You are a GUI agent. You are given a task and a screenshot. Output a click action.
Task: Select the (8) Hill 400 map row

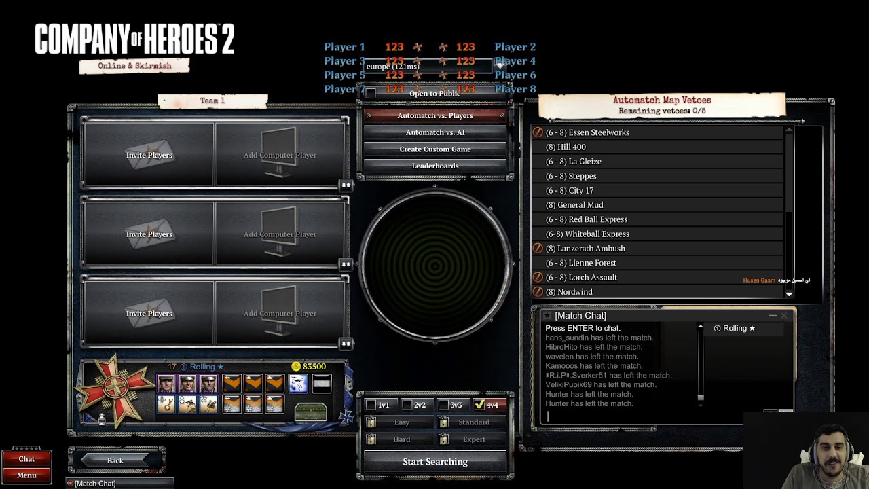[x=659, y=147]
